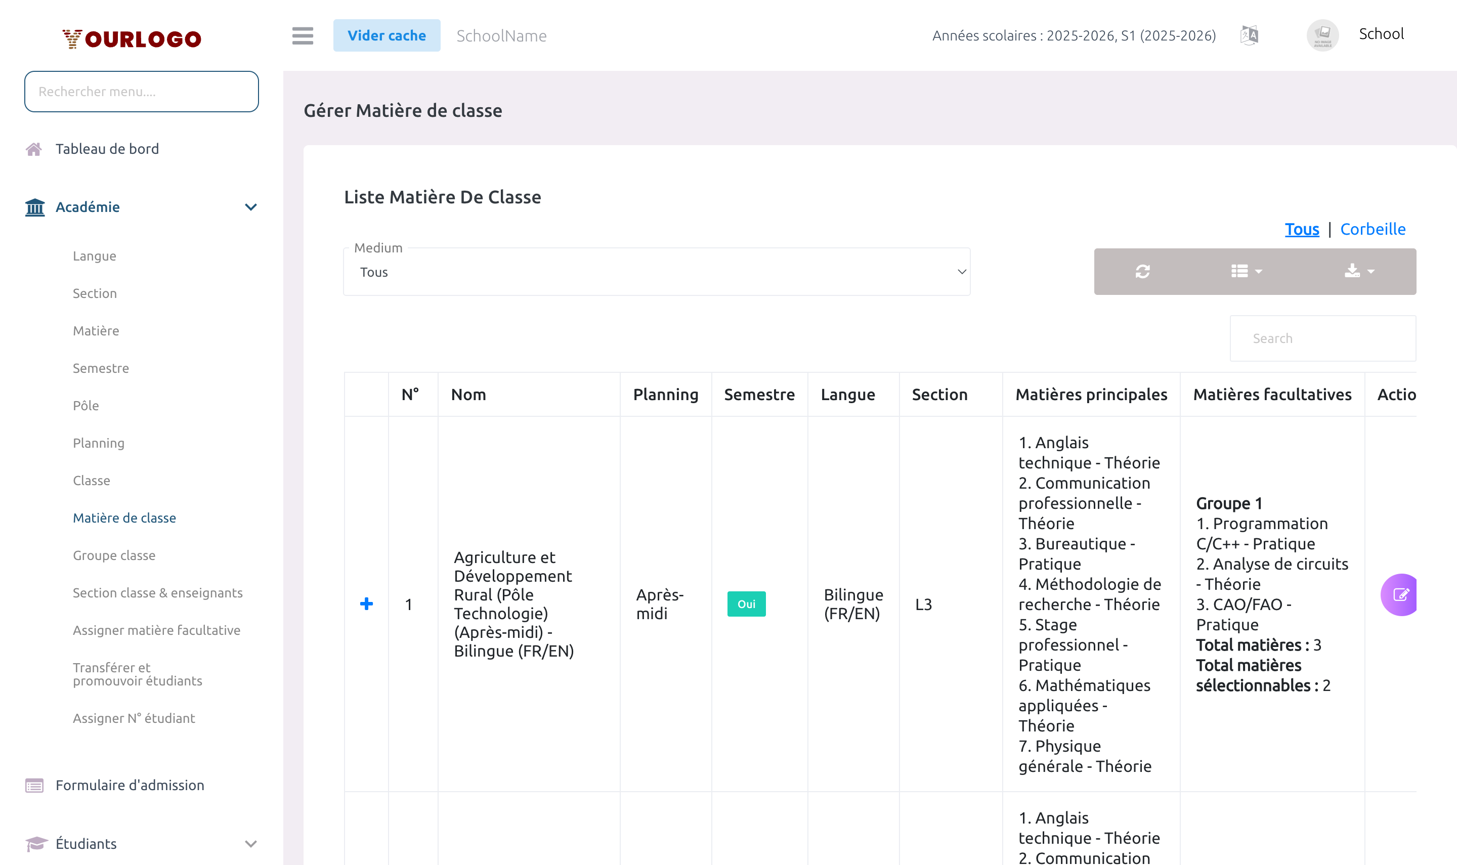The width and height of the screenshot is (1457, 865).
Task: Click the language translation icon
Action: click(1249, 35)
